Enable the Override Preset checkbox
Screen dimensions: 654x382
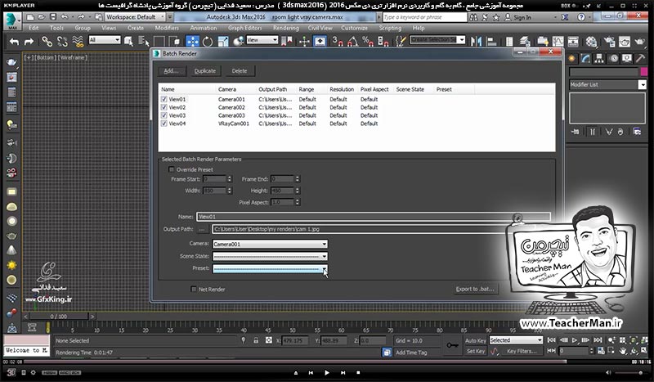point(171,169)
